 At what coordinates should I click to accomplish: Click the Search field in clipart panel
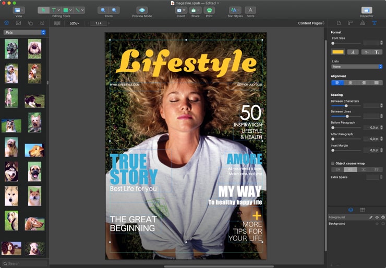pyautogui.click(x=24, y=263)
